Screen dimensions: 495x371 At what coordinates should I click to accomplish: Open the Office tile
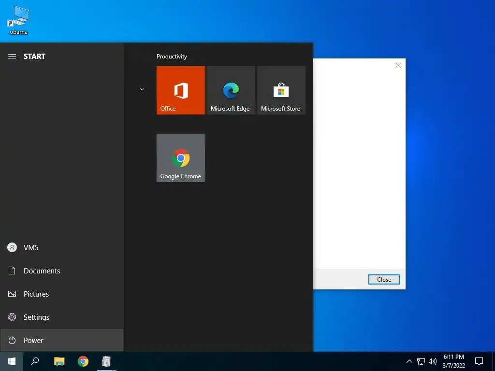181,90
